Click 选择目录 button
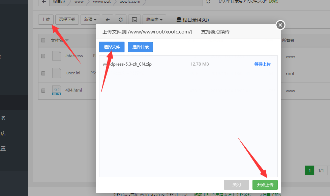The image size is (330, 196). tap(140, 47)
